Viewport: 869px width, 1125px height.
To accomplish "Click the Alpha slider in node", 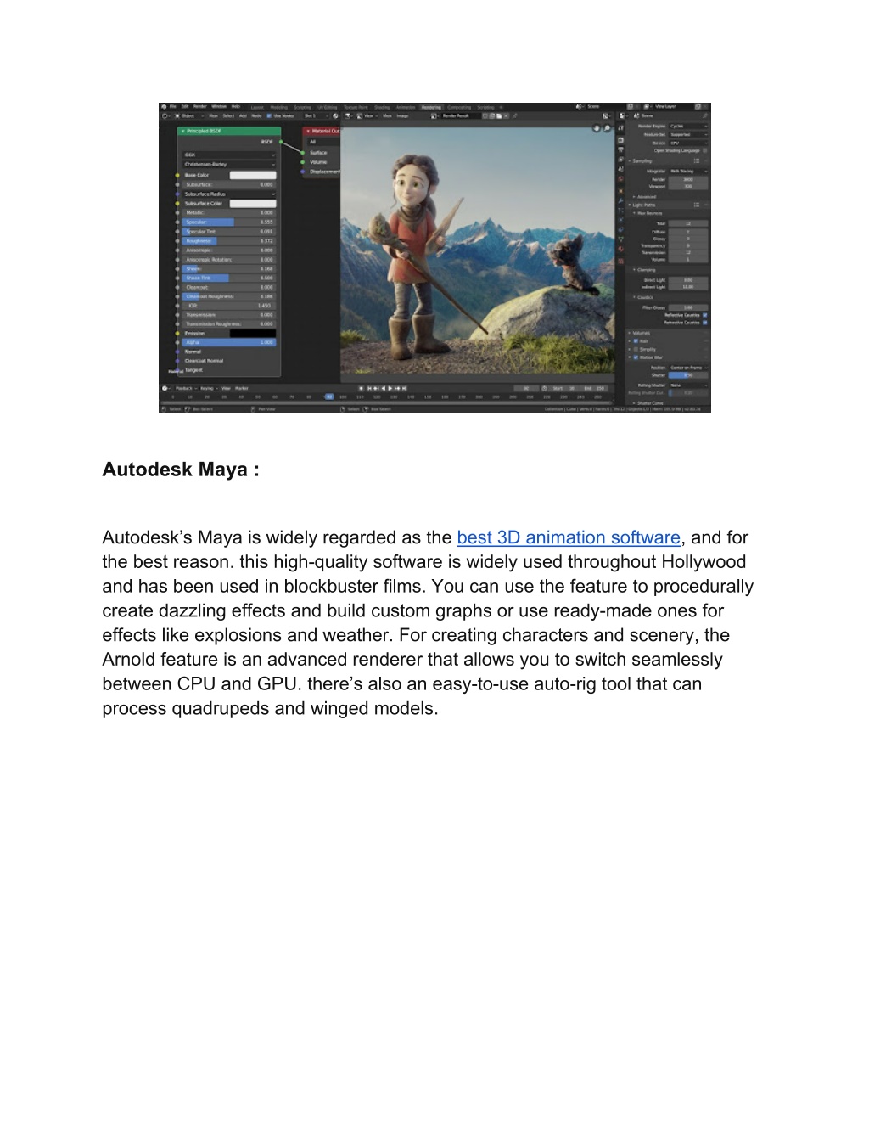I will click(229, 342).
